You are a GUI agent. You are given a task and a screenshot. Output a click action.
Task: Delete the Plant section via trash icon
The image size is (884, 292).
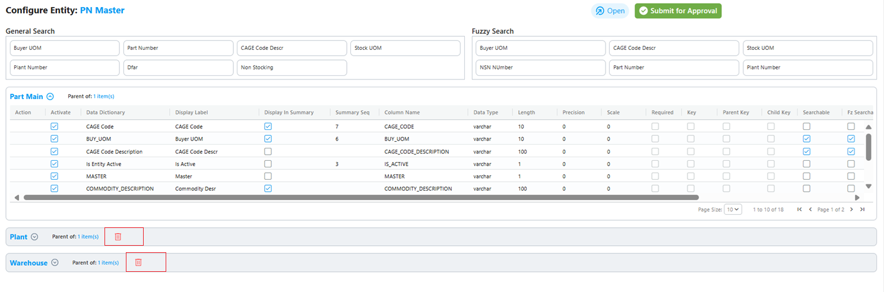(118, 237)
